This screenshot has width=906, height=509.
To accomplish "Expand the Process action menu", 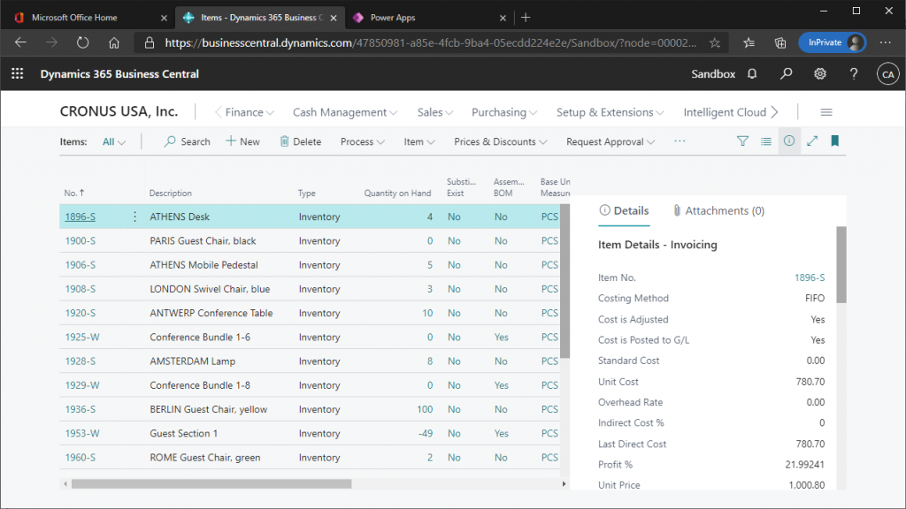I will tap(362, 141).
